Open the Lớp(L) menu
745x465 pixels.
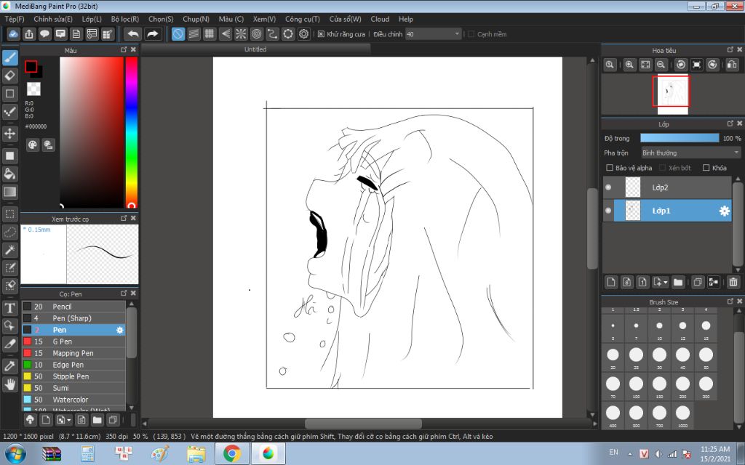(x=92, y=19)
